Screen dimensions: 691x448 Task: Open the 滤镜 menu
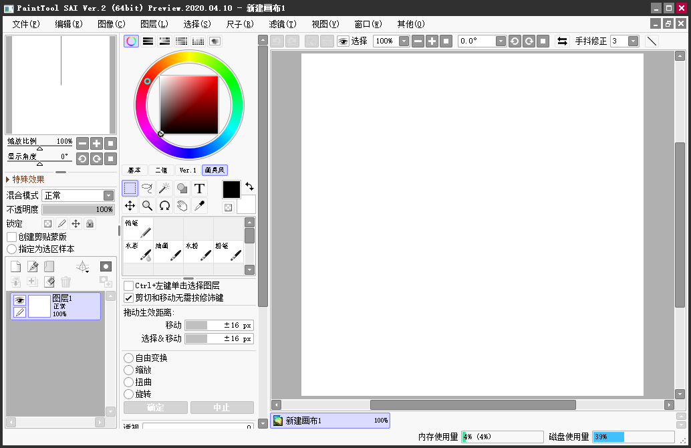coord(282,24)
